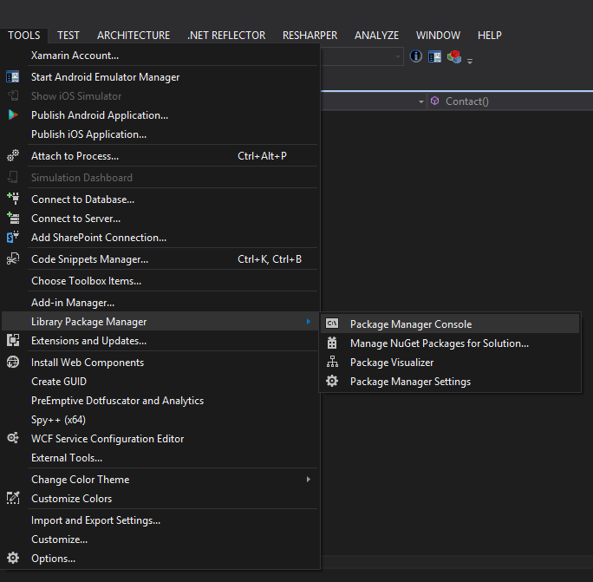Screen dimensions: 593x582
Task: Select Customize... menu entry
Action: (160, 539)
